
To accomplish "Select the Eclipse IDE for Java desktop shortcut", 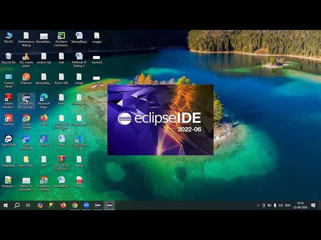I will click(x=26, y=101).
